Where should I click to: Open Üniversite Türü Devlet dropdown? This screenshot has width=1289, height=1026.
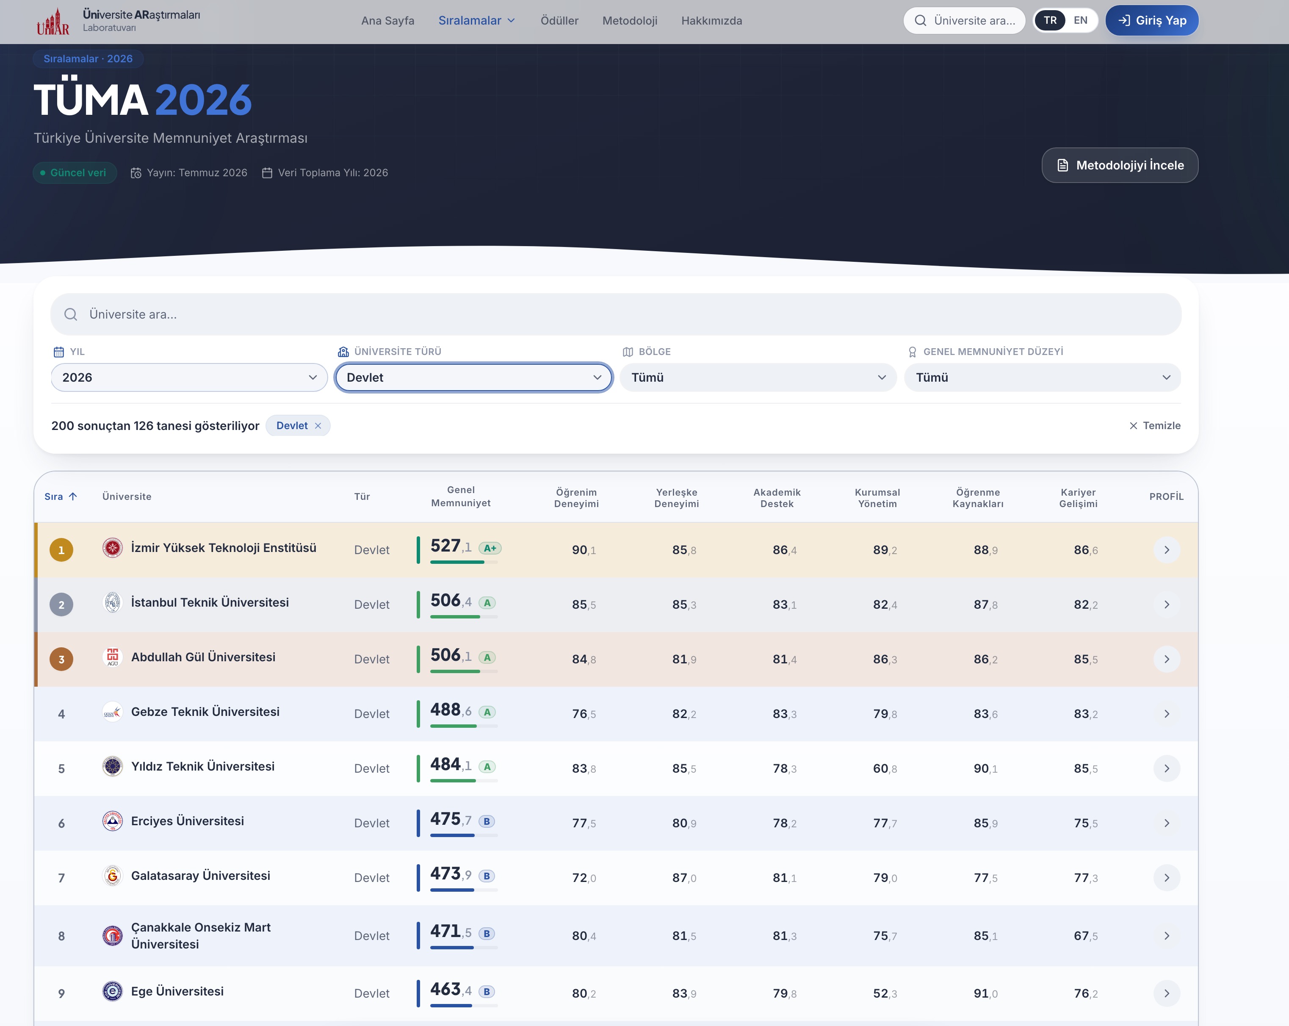pyautogui.click(x=473, y=377)
